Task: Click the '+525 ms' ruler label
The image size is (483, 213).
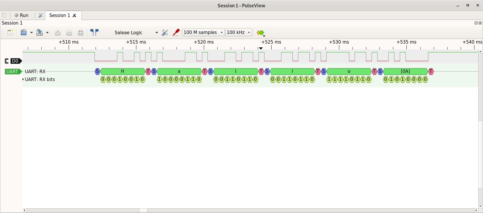Action: click(x=271, y=42)
